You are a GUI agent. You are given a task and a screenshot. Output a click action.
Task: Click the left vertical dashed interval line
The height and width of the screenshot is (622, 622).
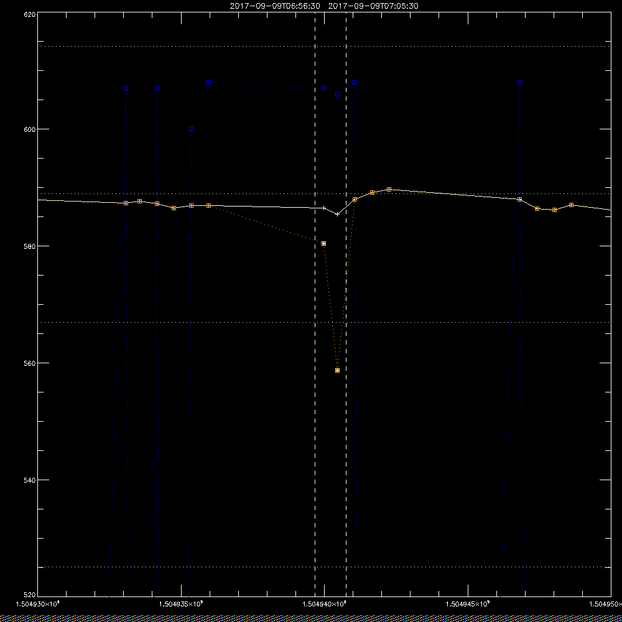click(315, 304)
